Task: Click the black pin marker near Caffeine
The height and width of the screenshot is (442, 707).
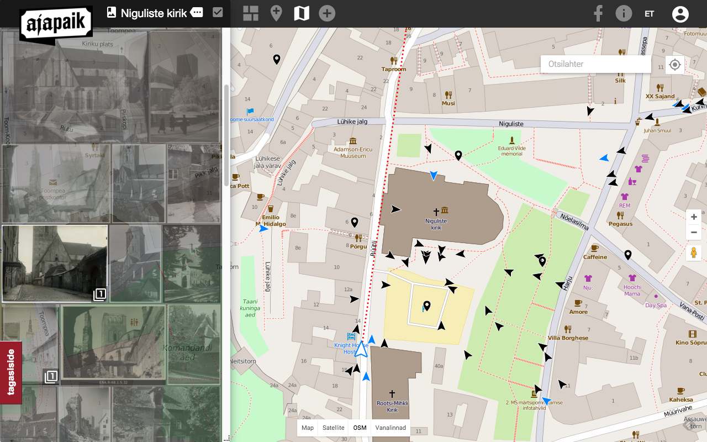Action: point(542,261)
